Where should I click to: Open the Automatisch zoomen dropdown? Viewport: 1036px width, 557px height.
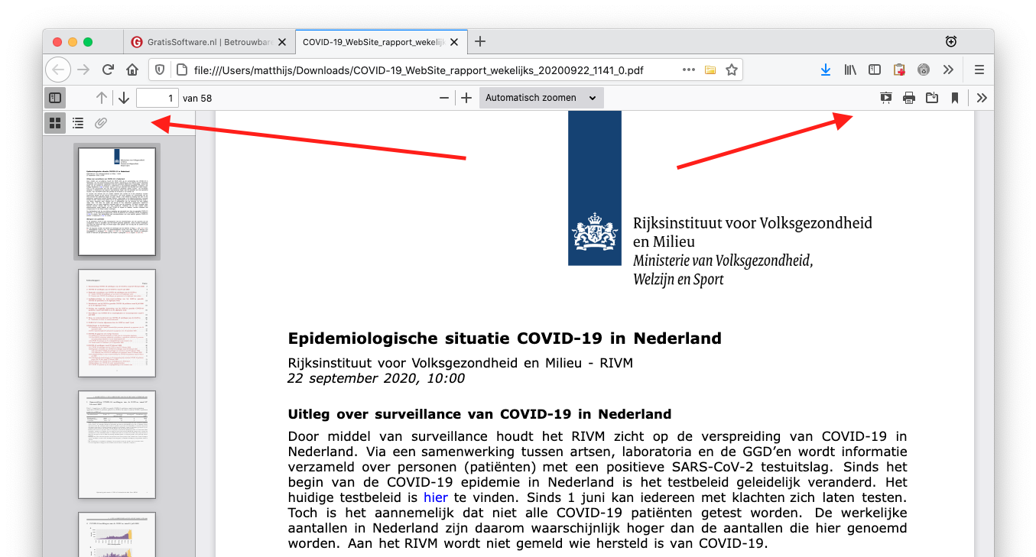click(x=541, y=98)
